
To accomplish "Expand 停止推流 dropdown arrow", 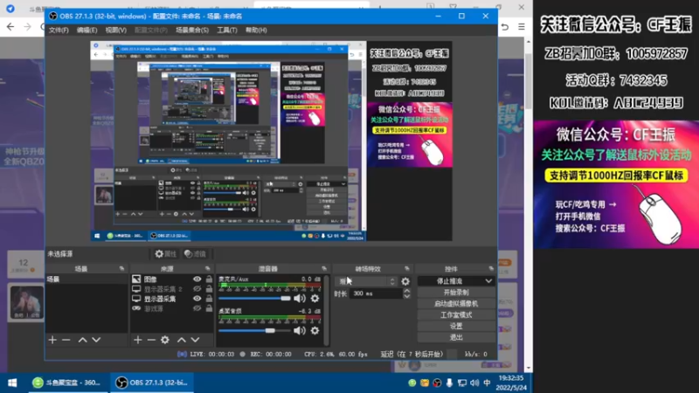I will tap(488, 281).
